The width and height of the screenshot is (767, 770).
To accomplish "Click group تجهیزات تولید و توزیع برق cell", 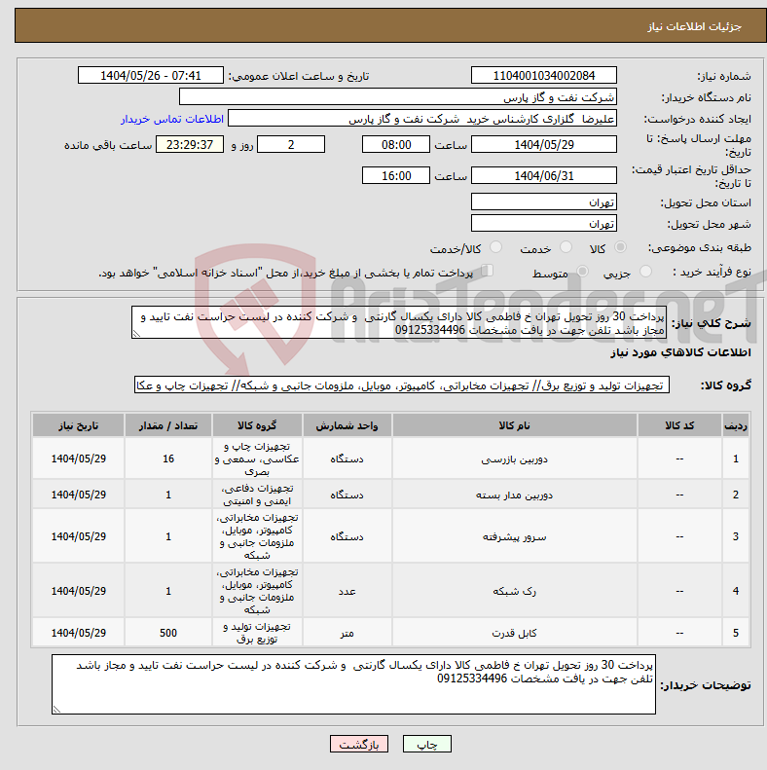I will point(257,633).
